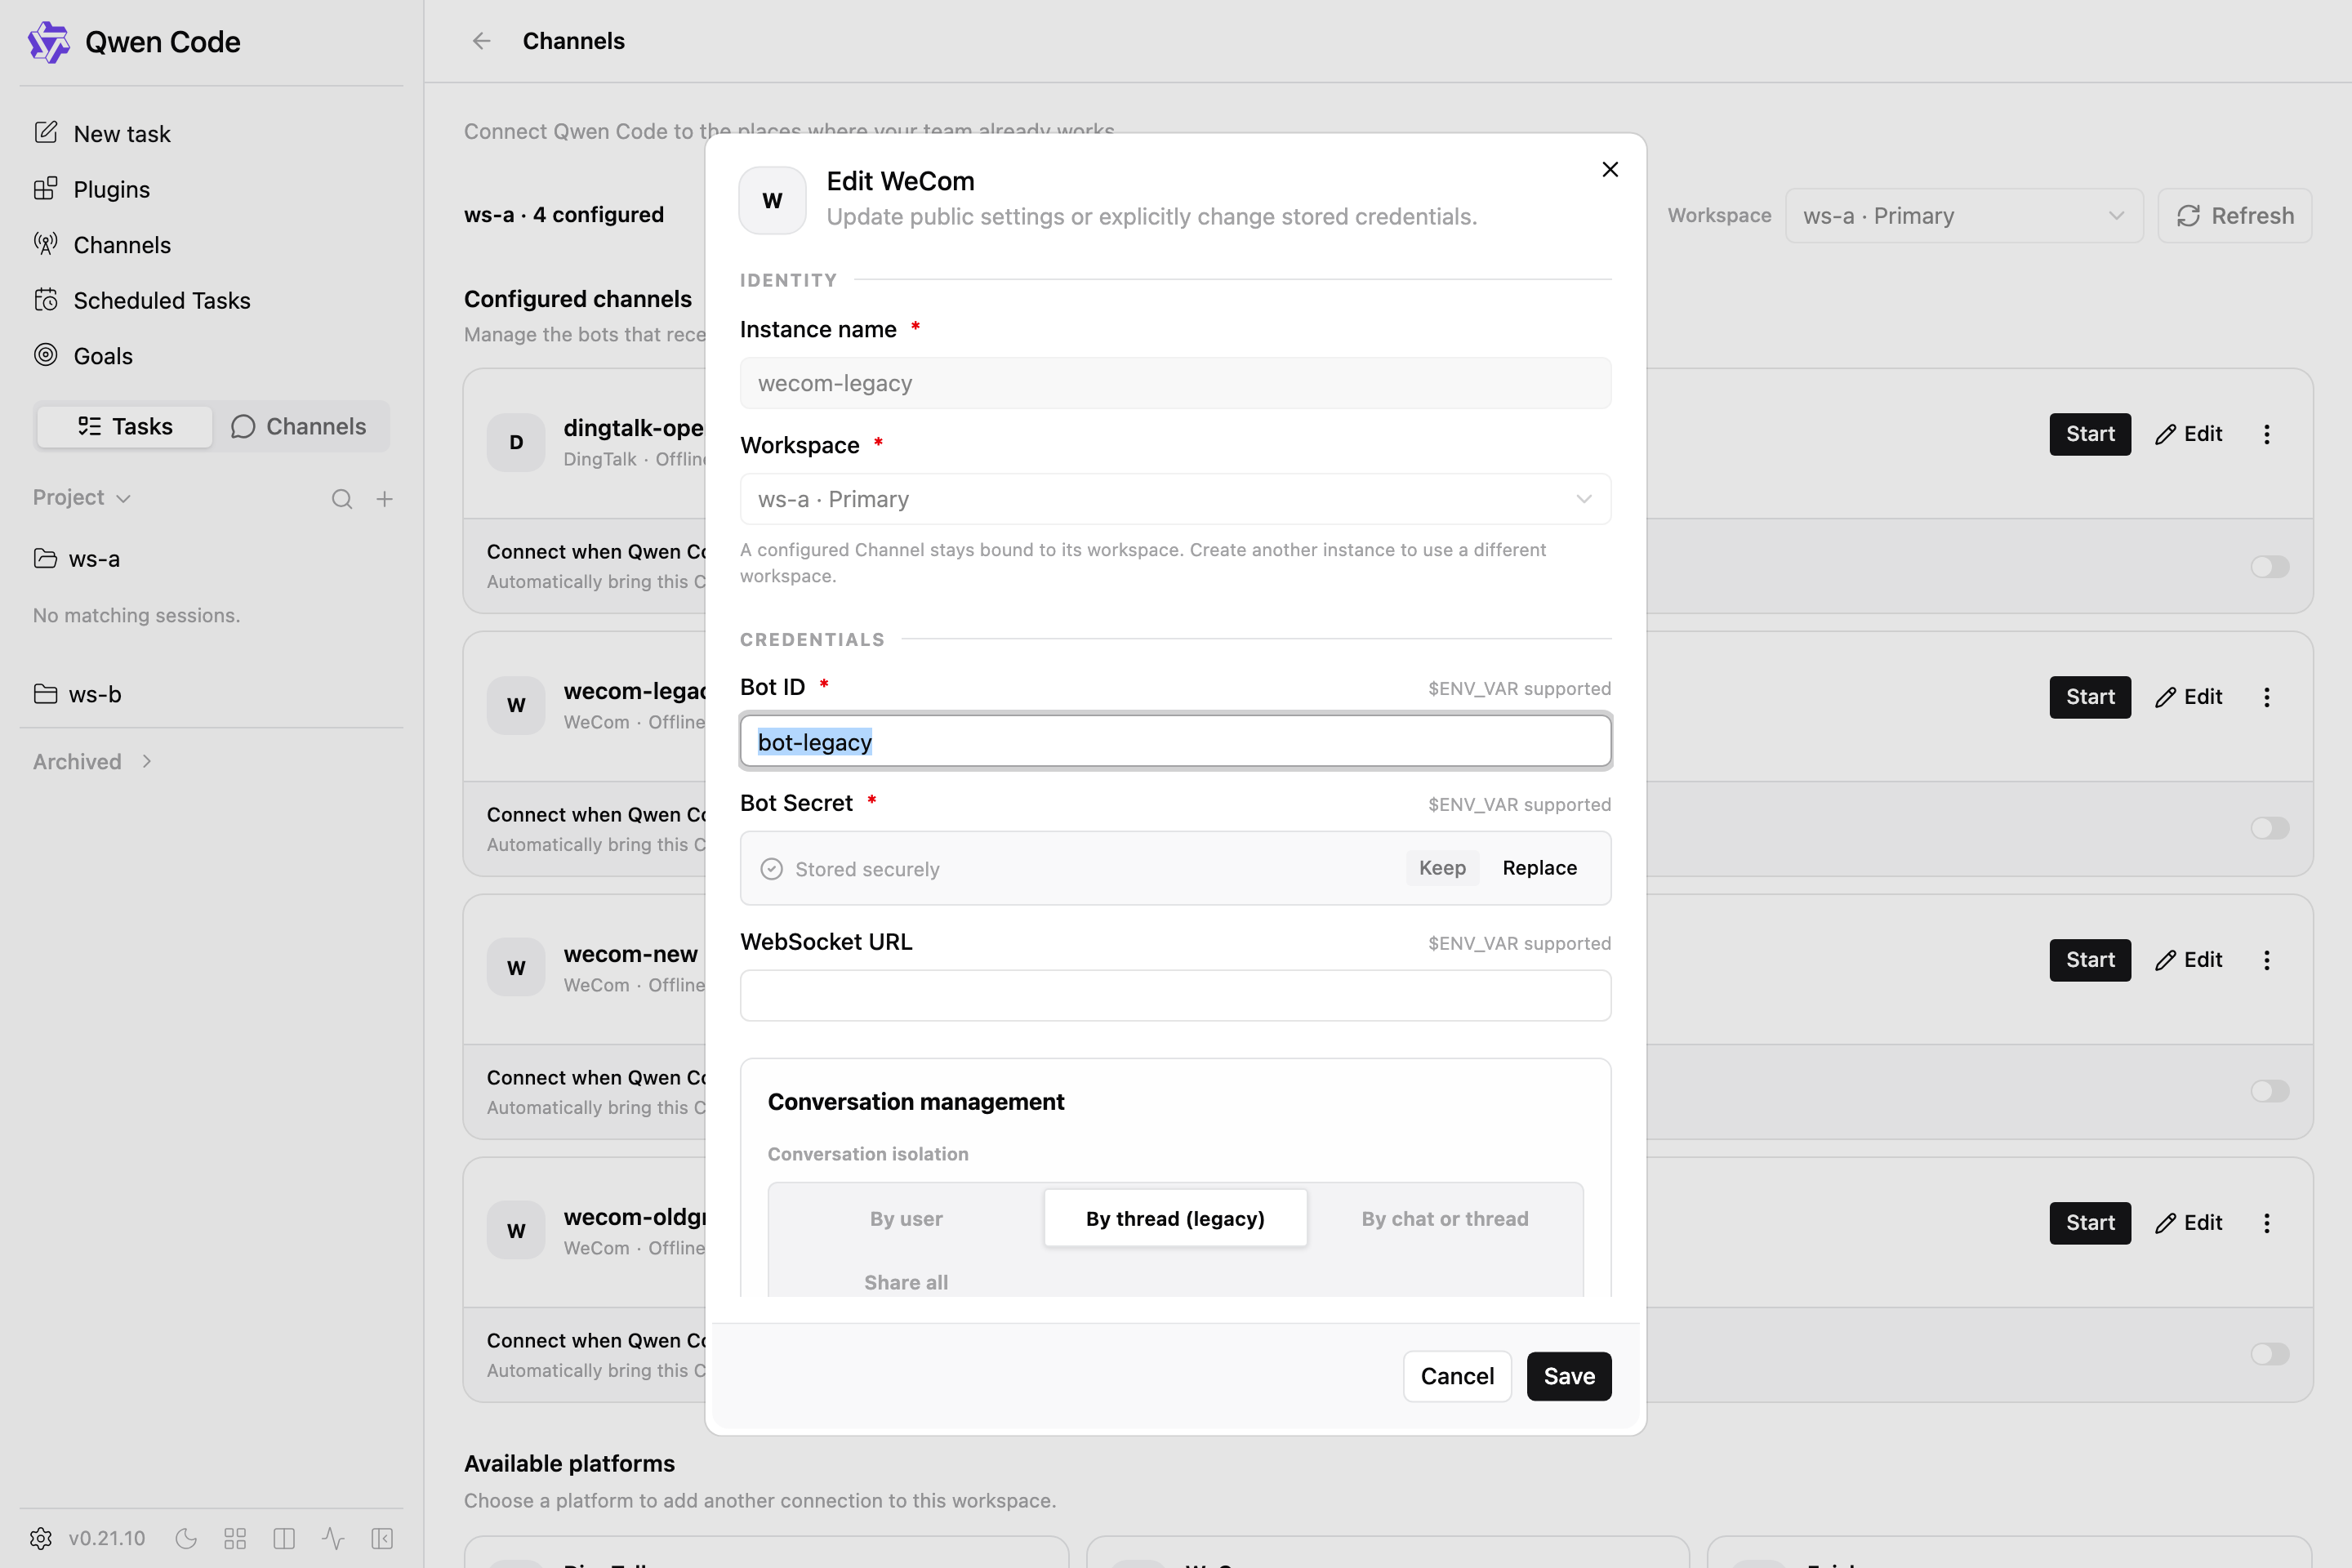
Task: Toggle dark theme with the moon icon
Action: (x=186, y=1538)
